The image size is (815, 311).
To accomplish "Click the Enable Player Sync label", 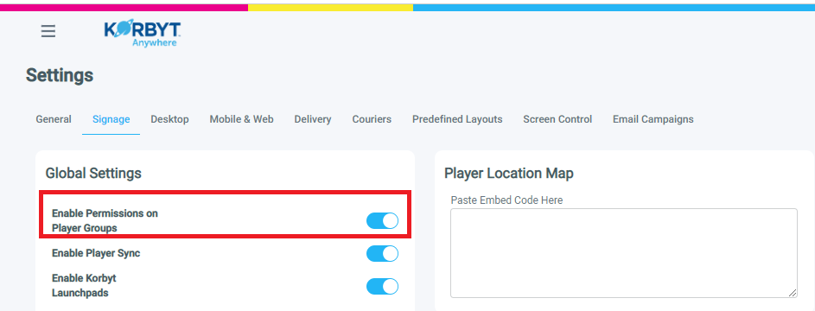I will (x=96, y=253).
